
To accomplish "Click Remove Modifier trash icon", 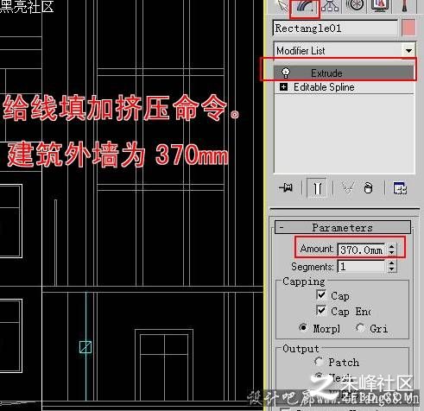I will (x=368, y=188).
